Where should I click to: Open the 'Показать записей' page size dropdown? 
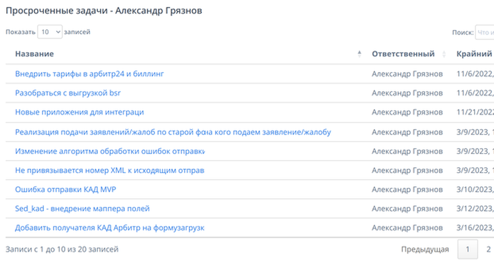(x=50, y=32)
